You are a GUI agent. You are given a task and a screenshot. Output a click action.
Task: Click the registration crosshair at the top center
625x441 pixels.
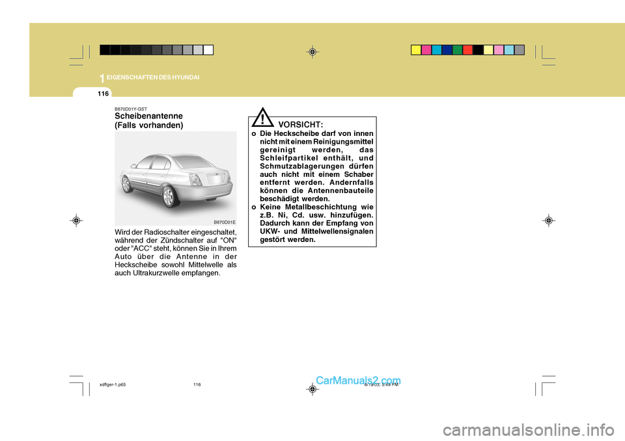(312, 52)
